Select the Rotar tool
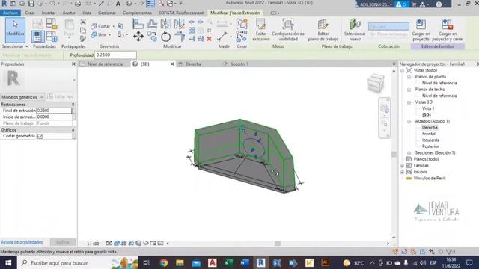This screenshot has width=479, height=269. coord(165,37)
